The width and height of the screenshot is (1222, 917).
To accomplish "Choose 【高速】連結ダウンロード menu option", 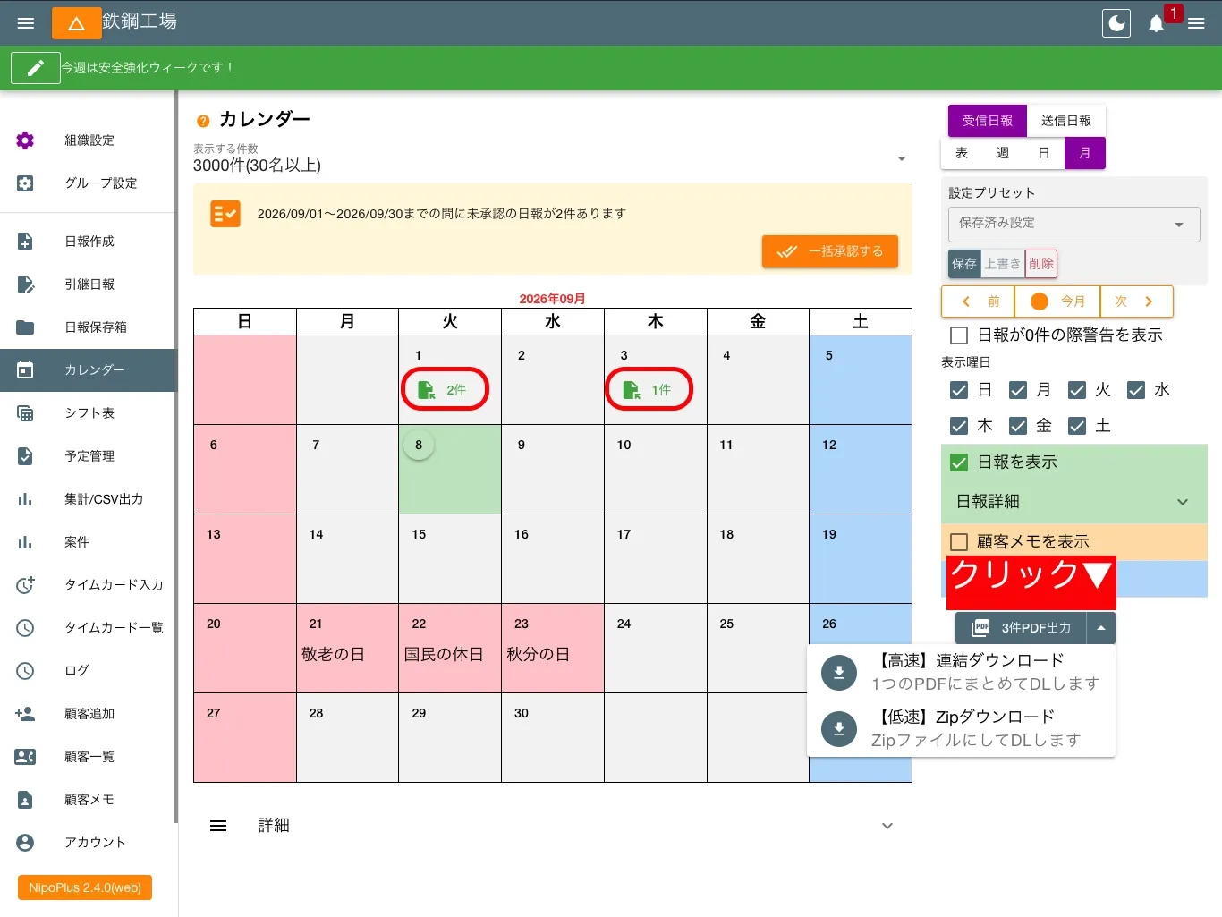I will [962, 672].
